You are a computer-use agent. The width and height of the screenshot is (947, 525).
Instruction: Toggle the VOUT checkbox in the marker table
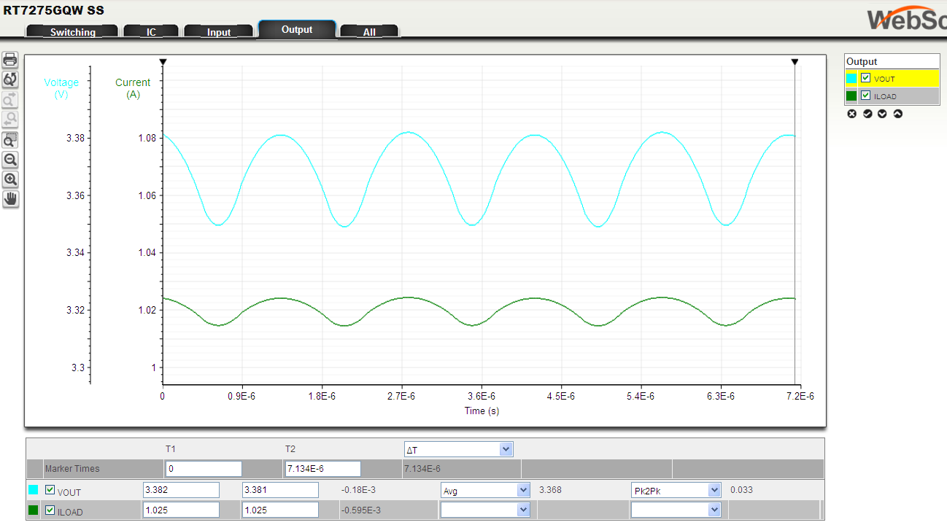coord(48,489)
